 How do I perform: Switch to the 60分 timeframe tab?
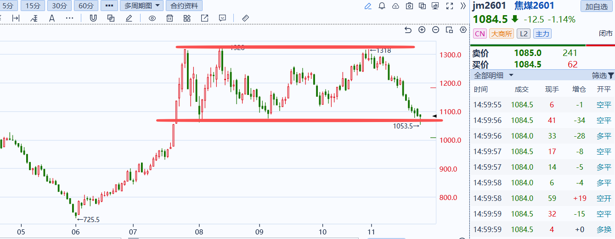coord(86,6)
